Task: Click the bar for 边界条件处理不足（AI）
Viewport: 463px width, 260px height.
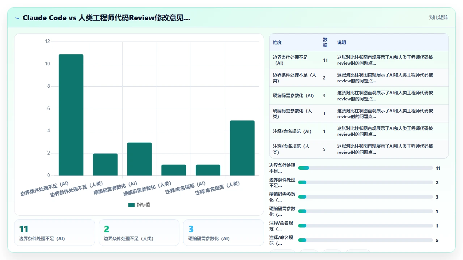Action: pyautogui.click(x=71, y=115)
